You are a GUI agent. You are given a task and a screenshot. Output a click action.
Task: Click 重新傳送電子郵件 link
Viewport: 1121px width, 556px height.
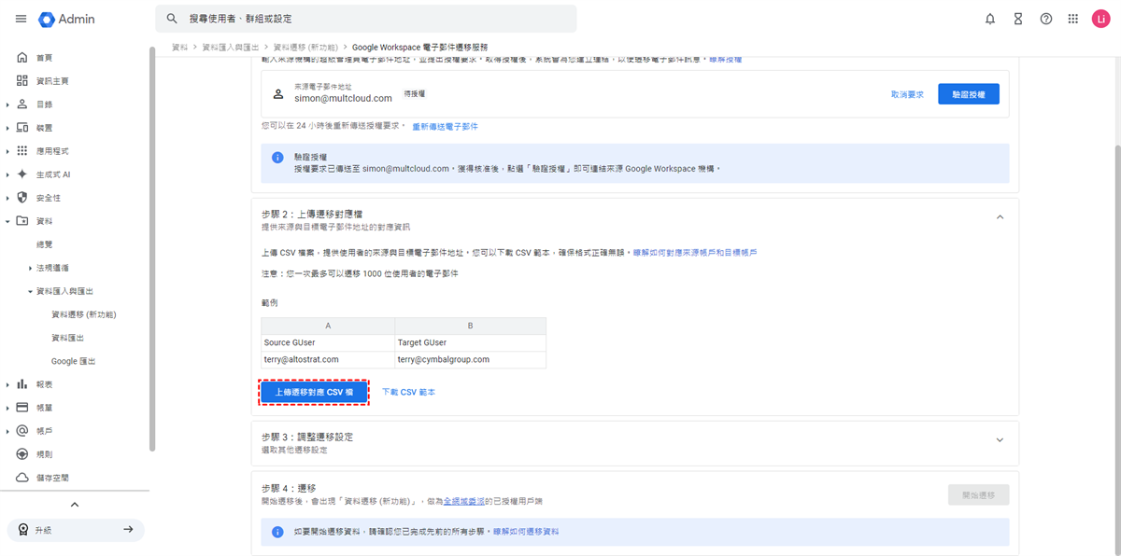tap(445, 126)
